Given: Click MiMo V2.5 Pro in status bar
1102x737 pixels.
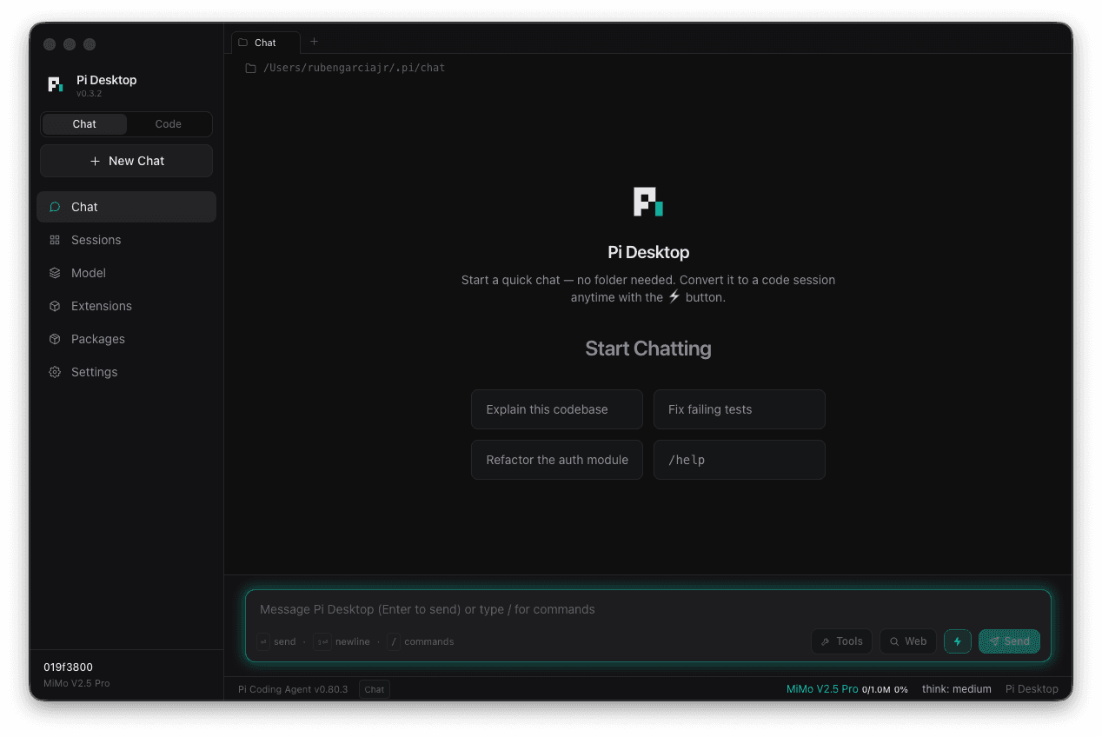Looking at the screenshot, I should point(822,689).
